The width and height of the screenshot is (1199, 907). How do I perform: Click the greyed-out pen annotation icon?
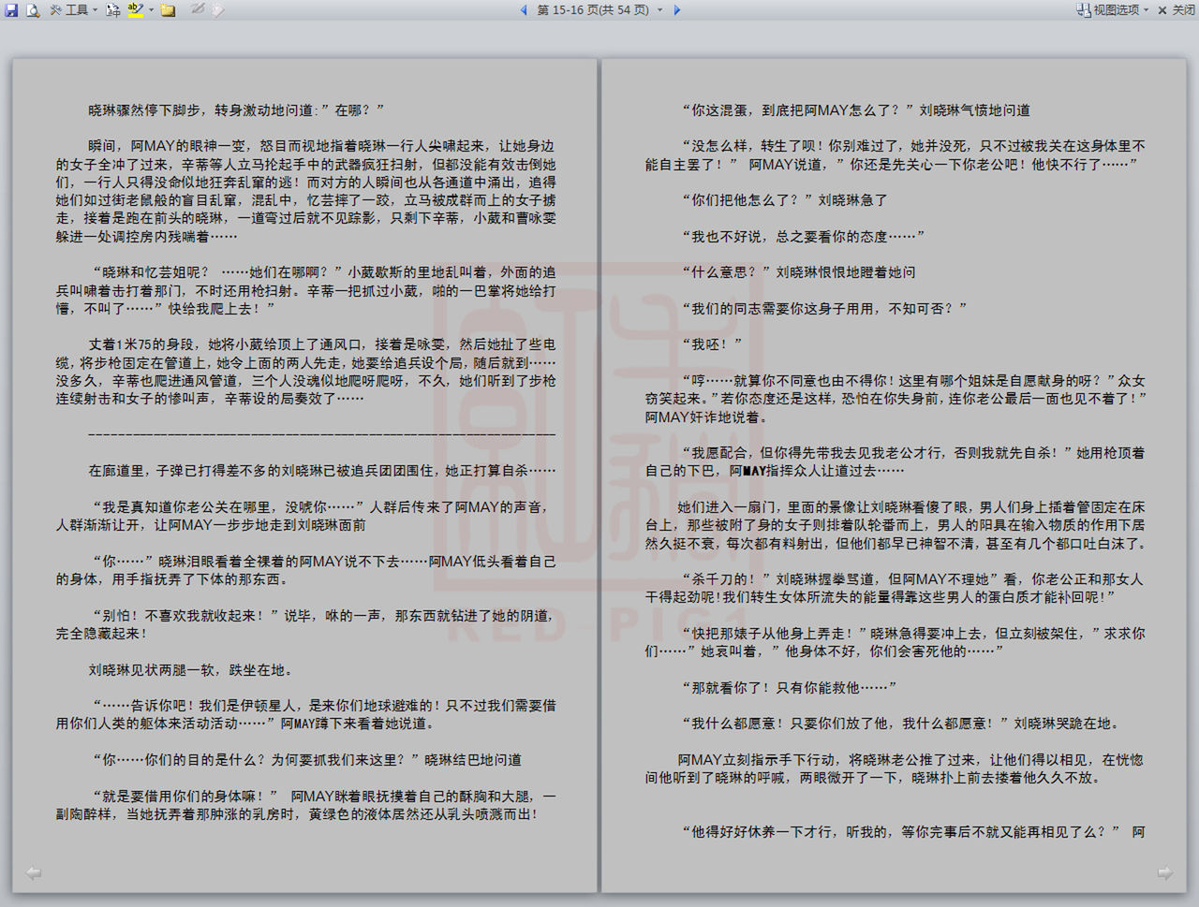(x=198, y=10)
